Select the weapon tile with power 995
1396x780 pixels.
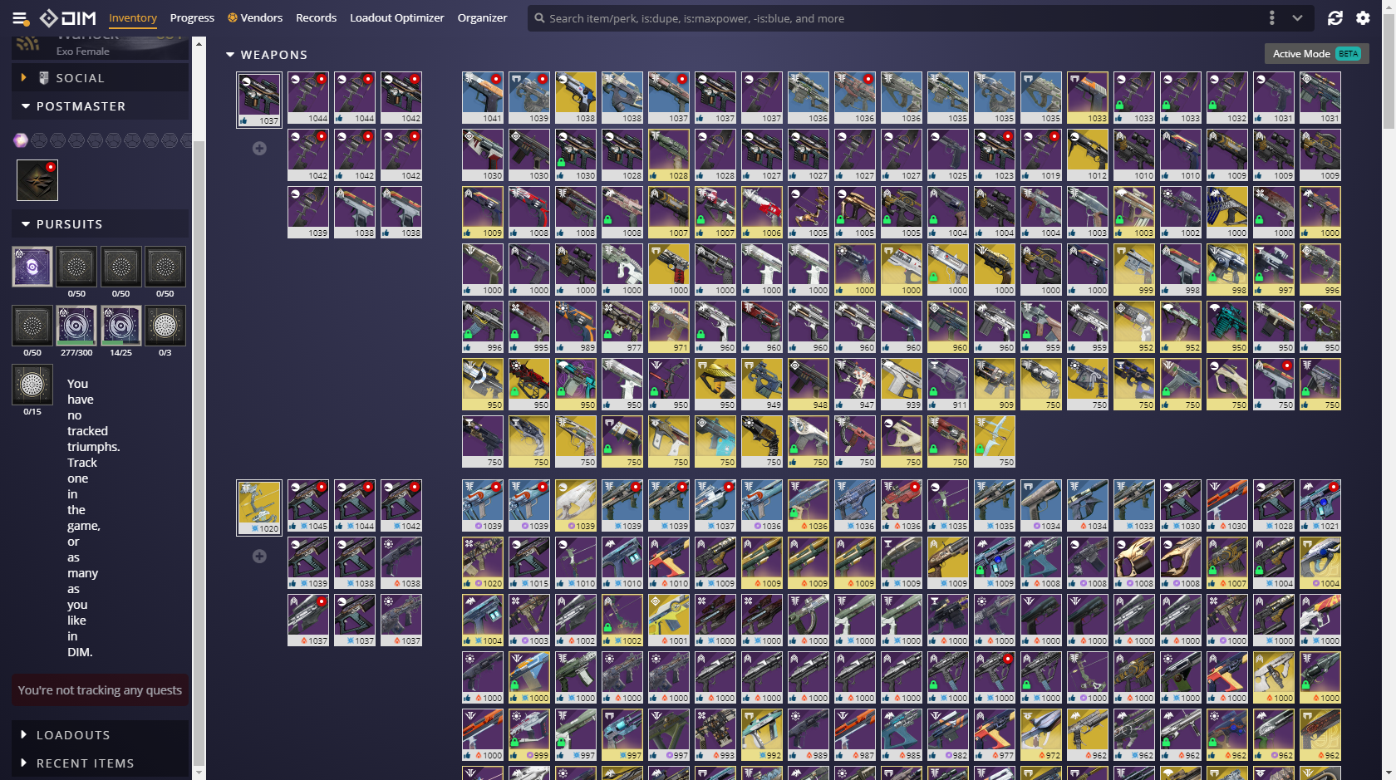pos(529,327)
